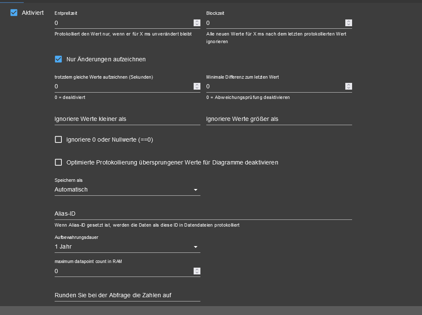Click the maximum datapoint count in RAM field

[123, 271]
